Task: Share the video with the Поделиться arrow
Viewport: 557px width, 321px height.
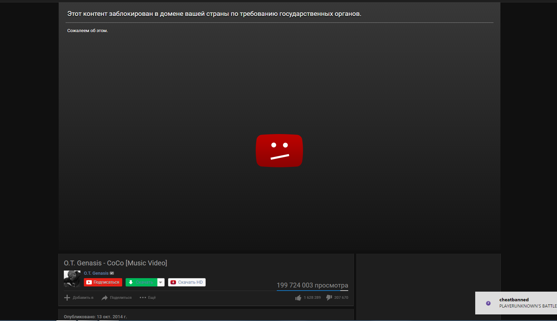Action: pyautogui.click(x=116, y=298)
